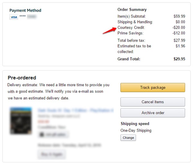This screenshot has height=165, width=193.
Task: Change the shipping speed
Action: tap(128, 138)
